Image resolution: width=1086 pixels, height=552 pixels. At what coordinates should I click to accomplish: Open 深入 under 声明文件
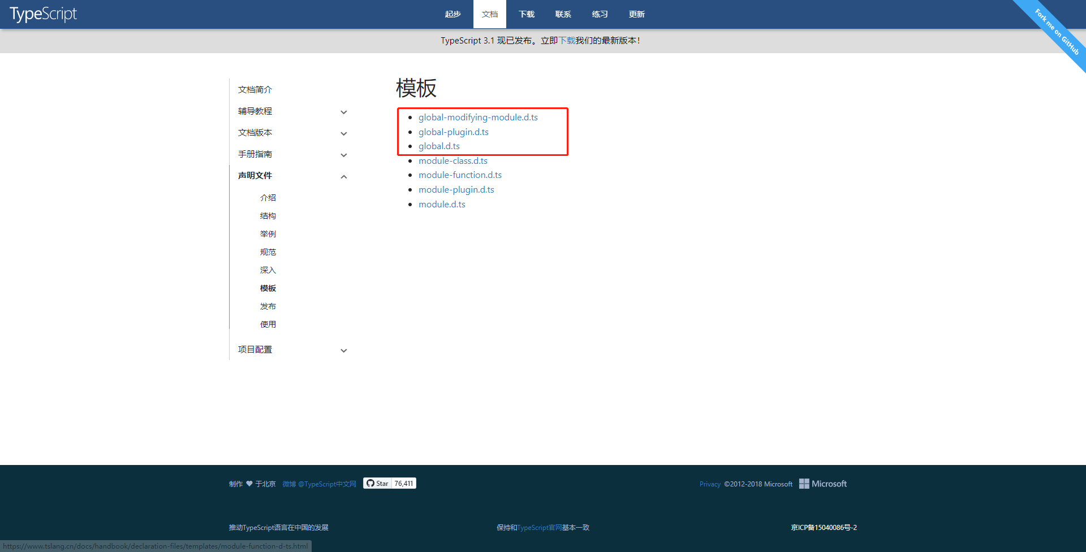(268, 270)
